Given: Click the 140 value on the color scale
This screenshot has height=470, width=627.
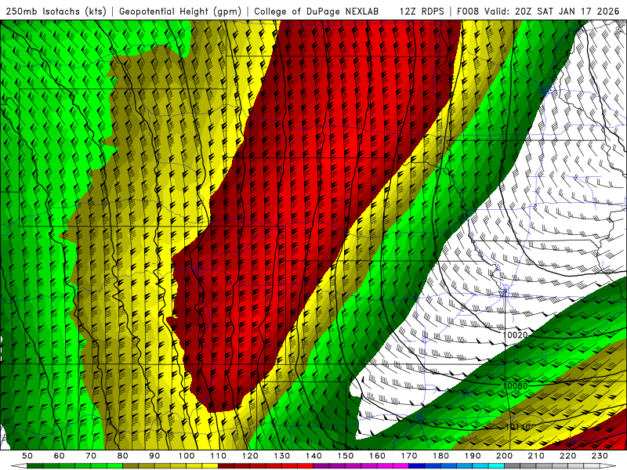Looking at the screenshot, I should pyautogui.click(x=313, y=456).
